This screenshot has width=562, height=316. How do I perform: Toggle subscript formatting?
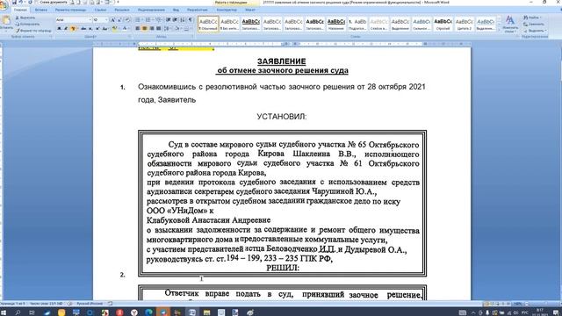click(x=90, y=28)
